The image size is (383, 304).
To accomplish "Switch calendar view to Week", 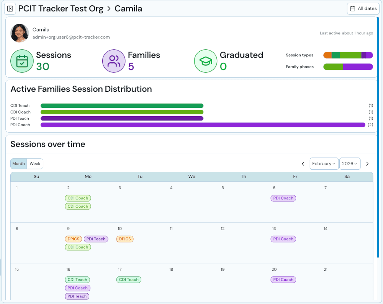I will tap(35, 163).
